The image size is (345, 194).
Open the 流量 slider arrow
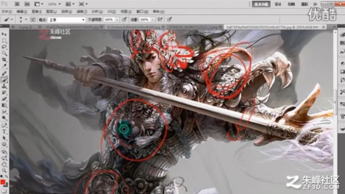click(x=153, y=20)
